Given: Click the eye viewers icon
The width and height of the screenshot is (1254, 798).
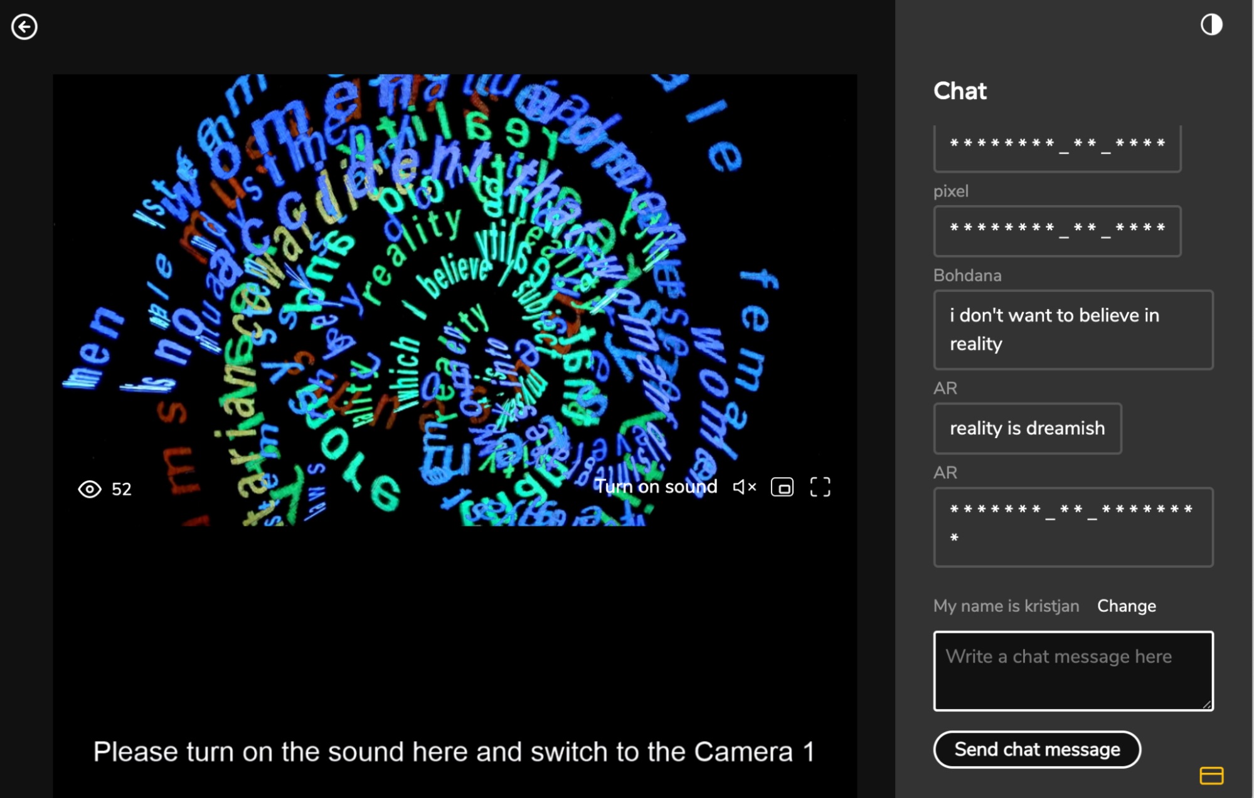Looking at the screenshot, I should point(90,489).
